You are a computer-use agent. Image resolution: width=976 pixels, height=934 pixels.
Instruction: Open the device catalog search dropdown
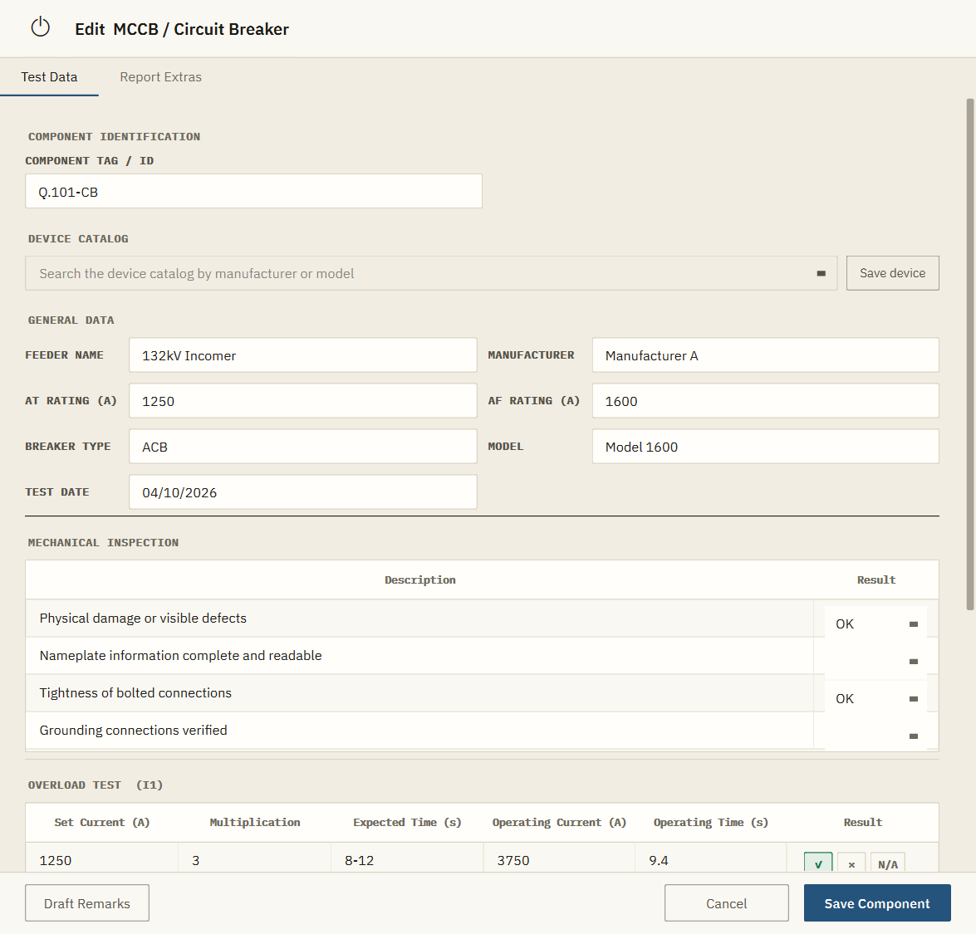click(431, 273)
